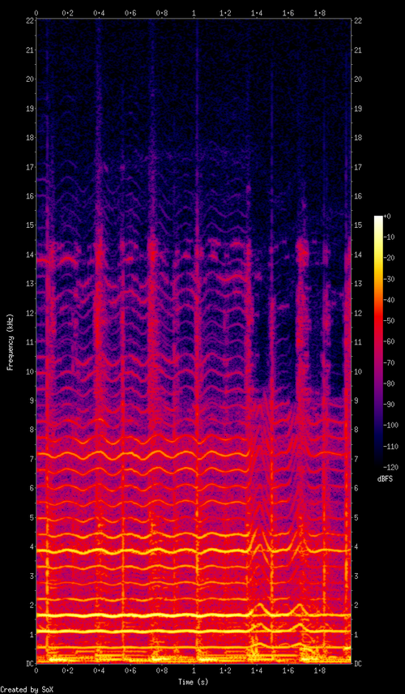The width and height of the screenshot is (405, 694).
Task: Click the "0·2" tick on the axis nearest the Time (s) title
Action: point(67,671)
